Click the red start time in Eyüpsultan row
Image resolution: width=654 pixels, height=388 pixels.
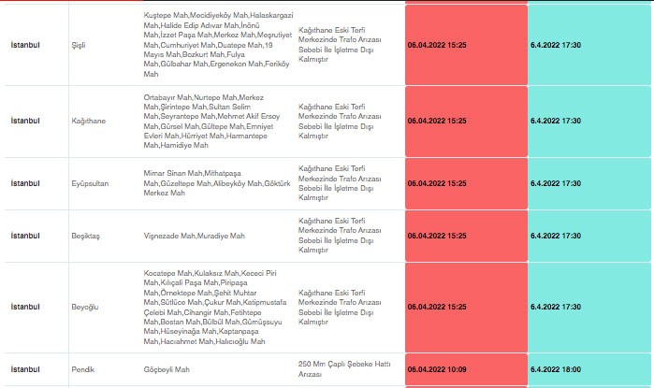click(437, 183)
